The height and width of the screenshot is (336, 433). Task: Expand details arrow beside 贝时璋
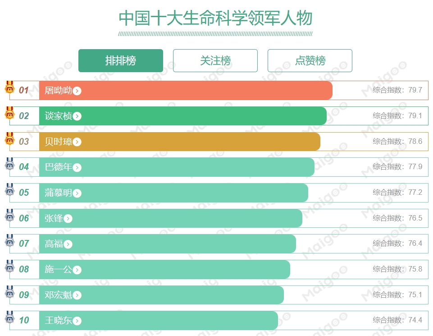(x=77, y=142)
